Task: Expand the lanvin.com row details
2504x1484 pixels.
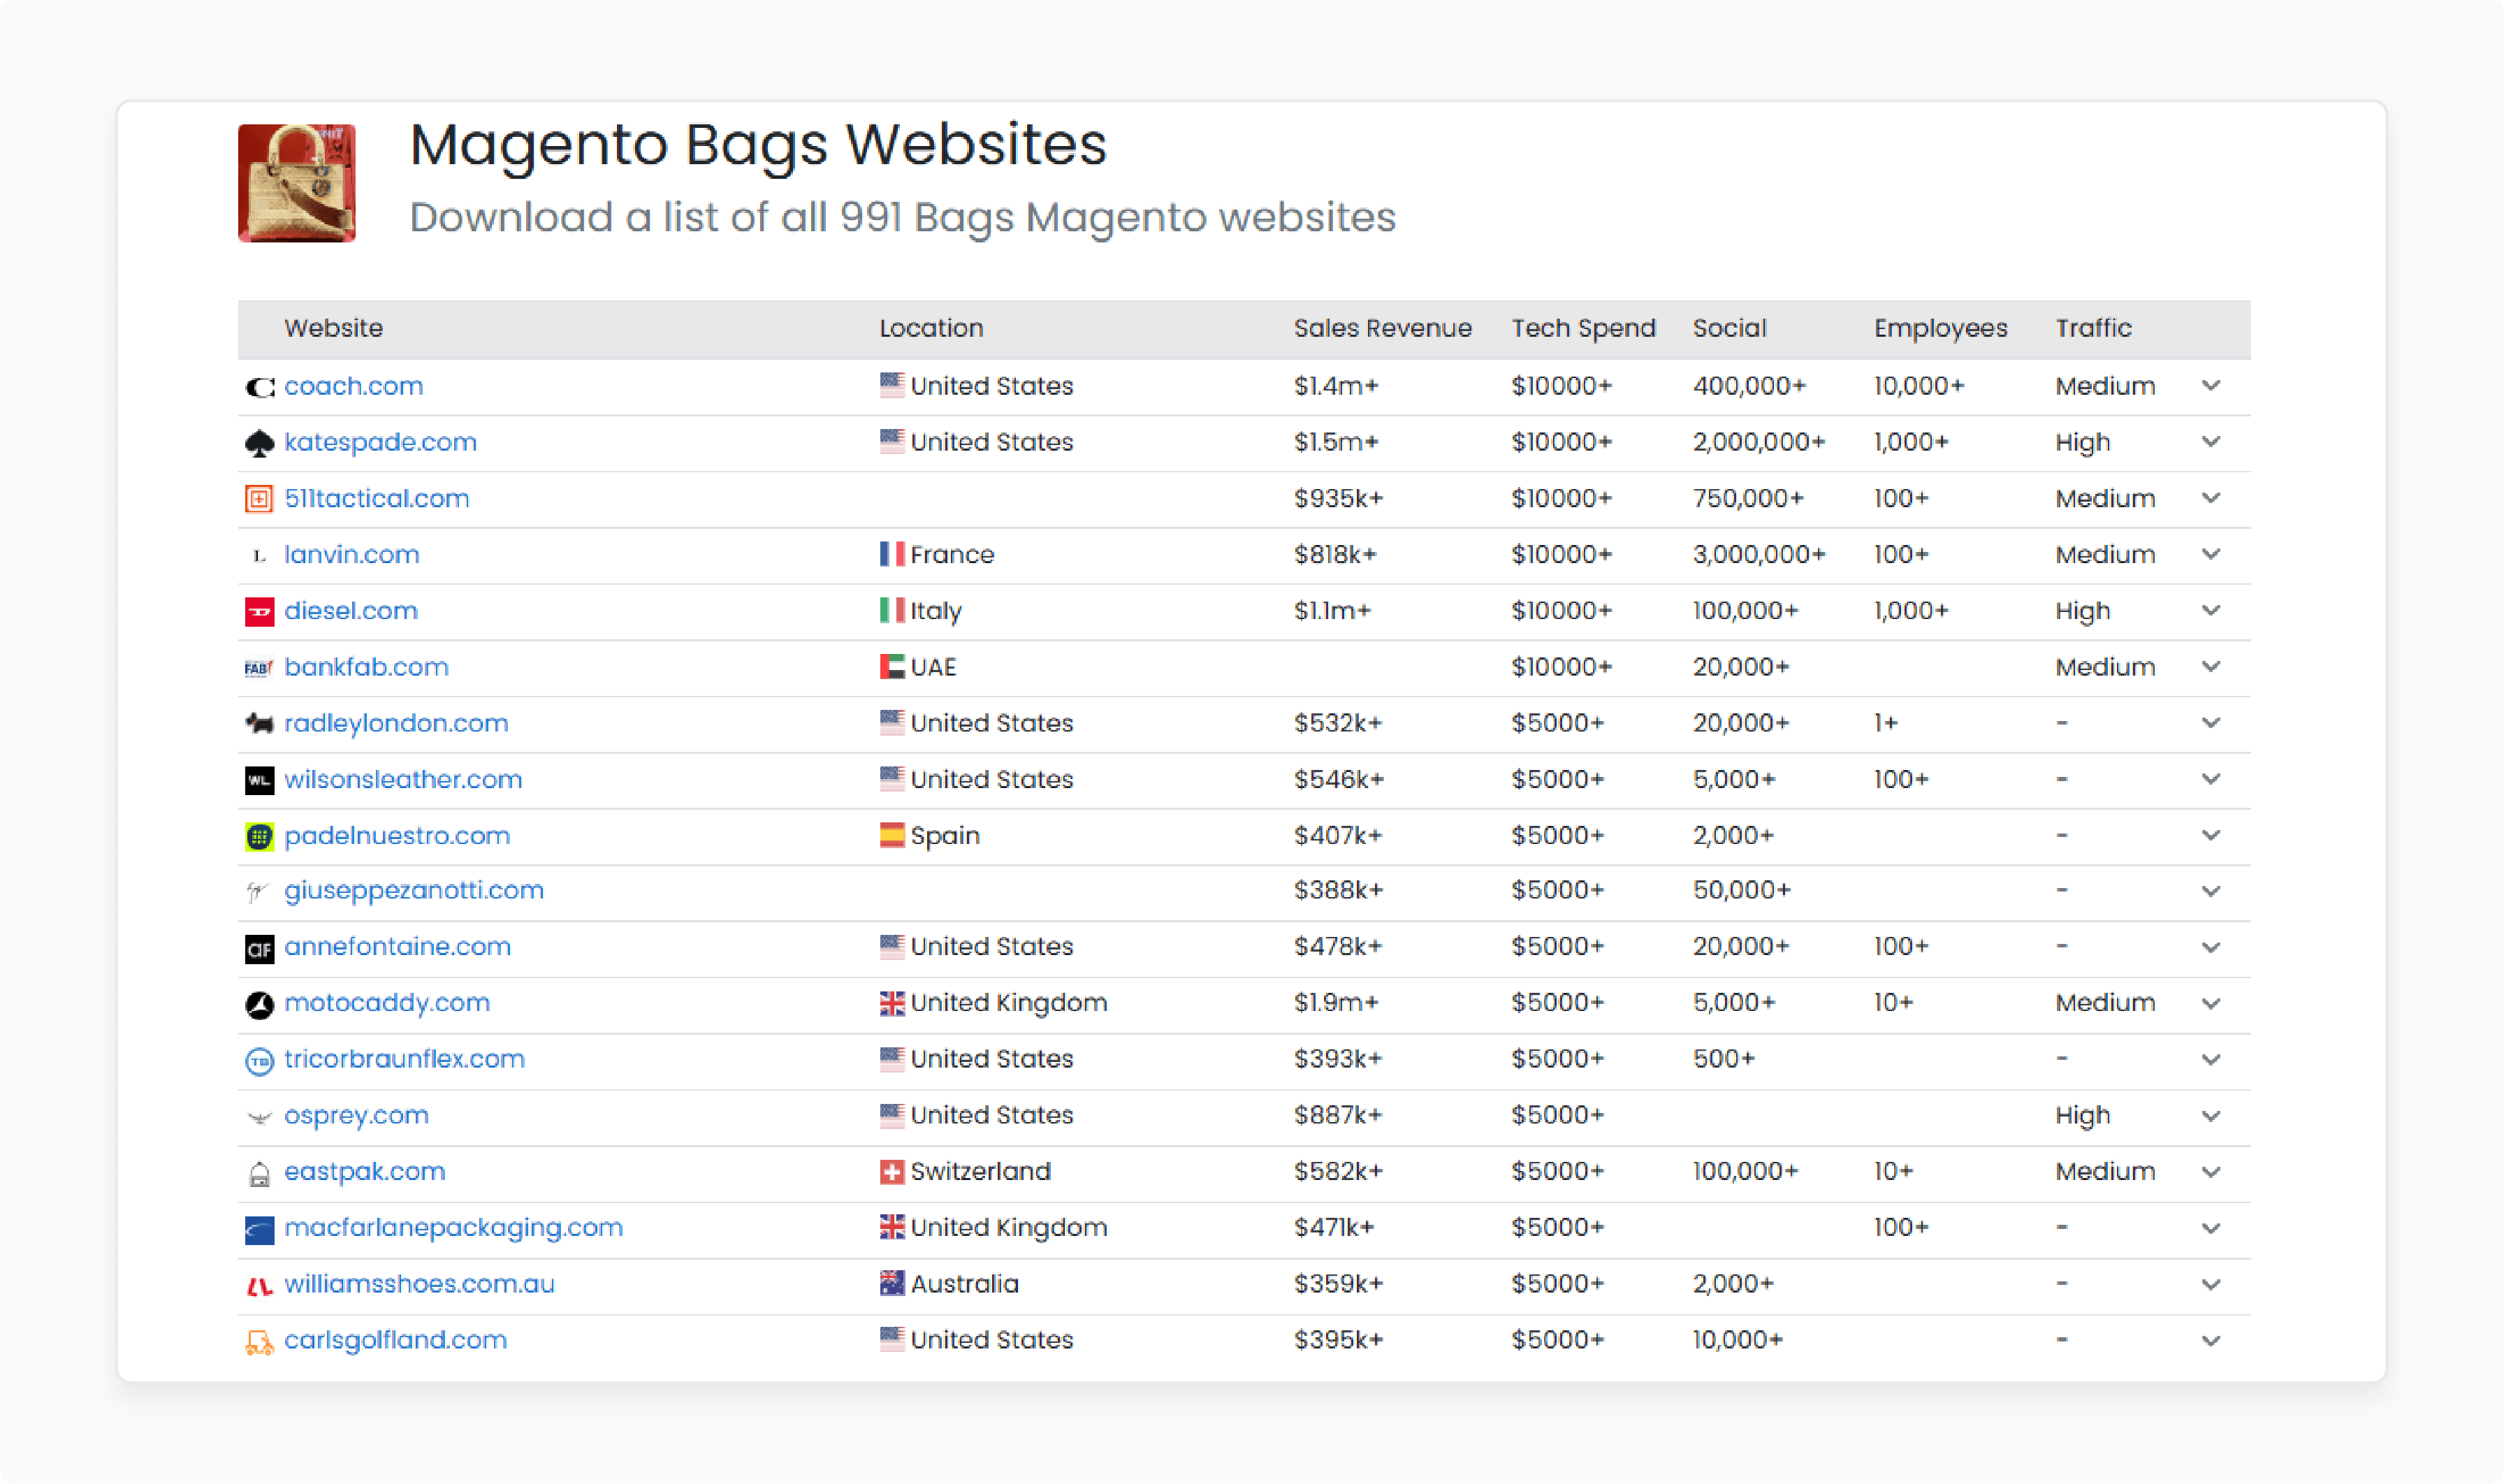Action: (x=2211, y=554)
